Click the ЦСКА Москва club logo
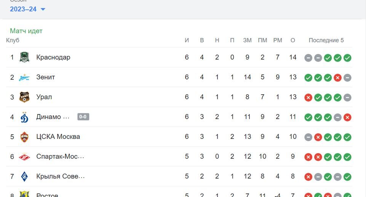Viewport: 366px width, 197px height. tap(24, 137)
